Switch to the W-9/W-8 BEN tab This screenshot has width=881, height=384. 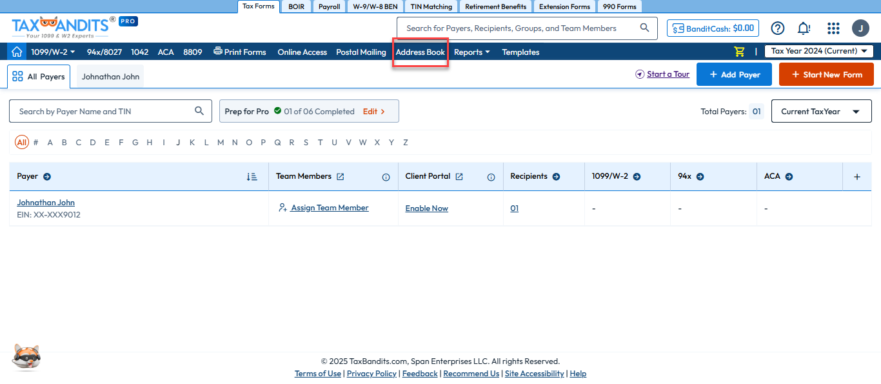(x=375, y=6)
